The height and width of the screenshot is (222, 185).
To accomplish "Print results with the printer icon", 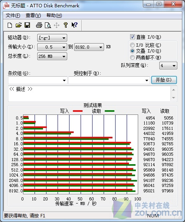I will click(39, 25).
